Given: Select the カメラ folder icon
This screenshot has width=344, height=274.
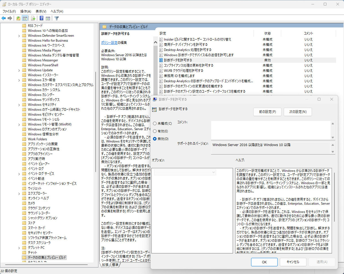Looking at the screenshot, I should (24, 203).
